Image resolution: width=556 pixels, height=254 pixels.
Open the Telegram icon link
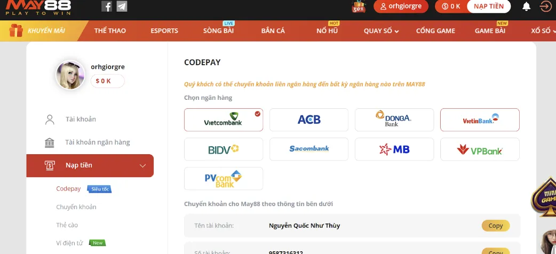click(x=122, y=6)
